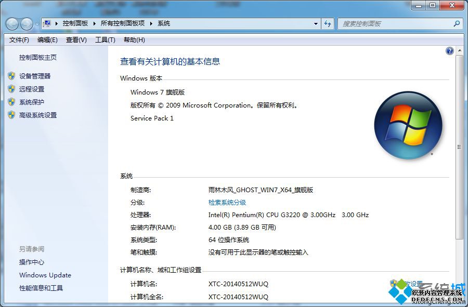Click the computer icon in the address bar
468x307 pixels.
[x=47, y=23]
